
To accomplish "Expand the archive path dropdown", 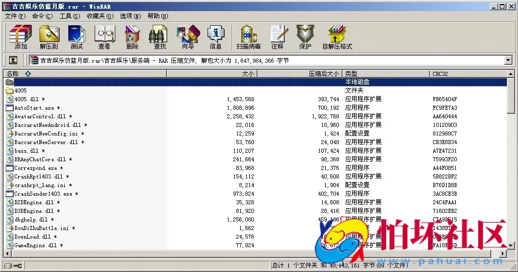I will point(508,60).
